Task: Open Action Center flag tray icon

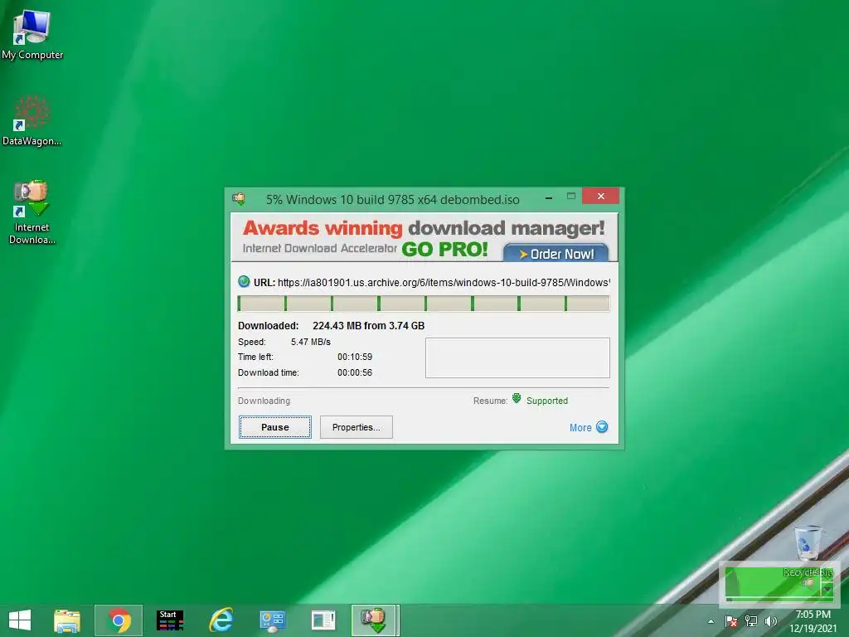Action: pyautogui.click(x=730, y=621)
